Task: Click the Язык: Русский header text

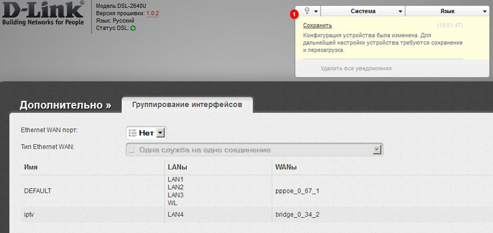Action: [x=115, y=20]
